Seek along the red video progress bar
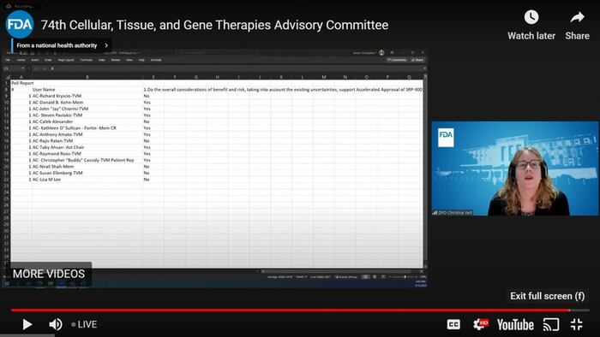Viewport: 600px width, 337px height. coord(290,310)
